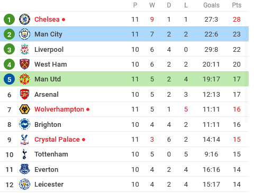Open the Chelsea team link
254x193 pixels.
click(x=47, y=19)
